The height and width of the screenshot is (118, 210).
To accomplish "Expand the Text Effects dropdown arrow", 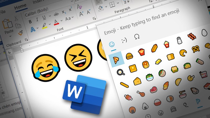I will [x=37, y=28].
